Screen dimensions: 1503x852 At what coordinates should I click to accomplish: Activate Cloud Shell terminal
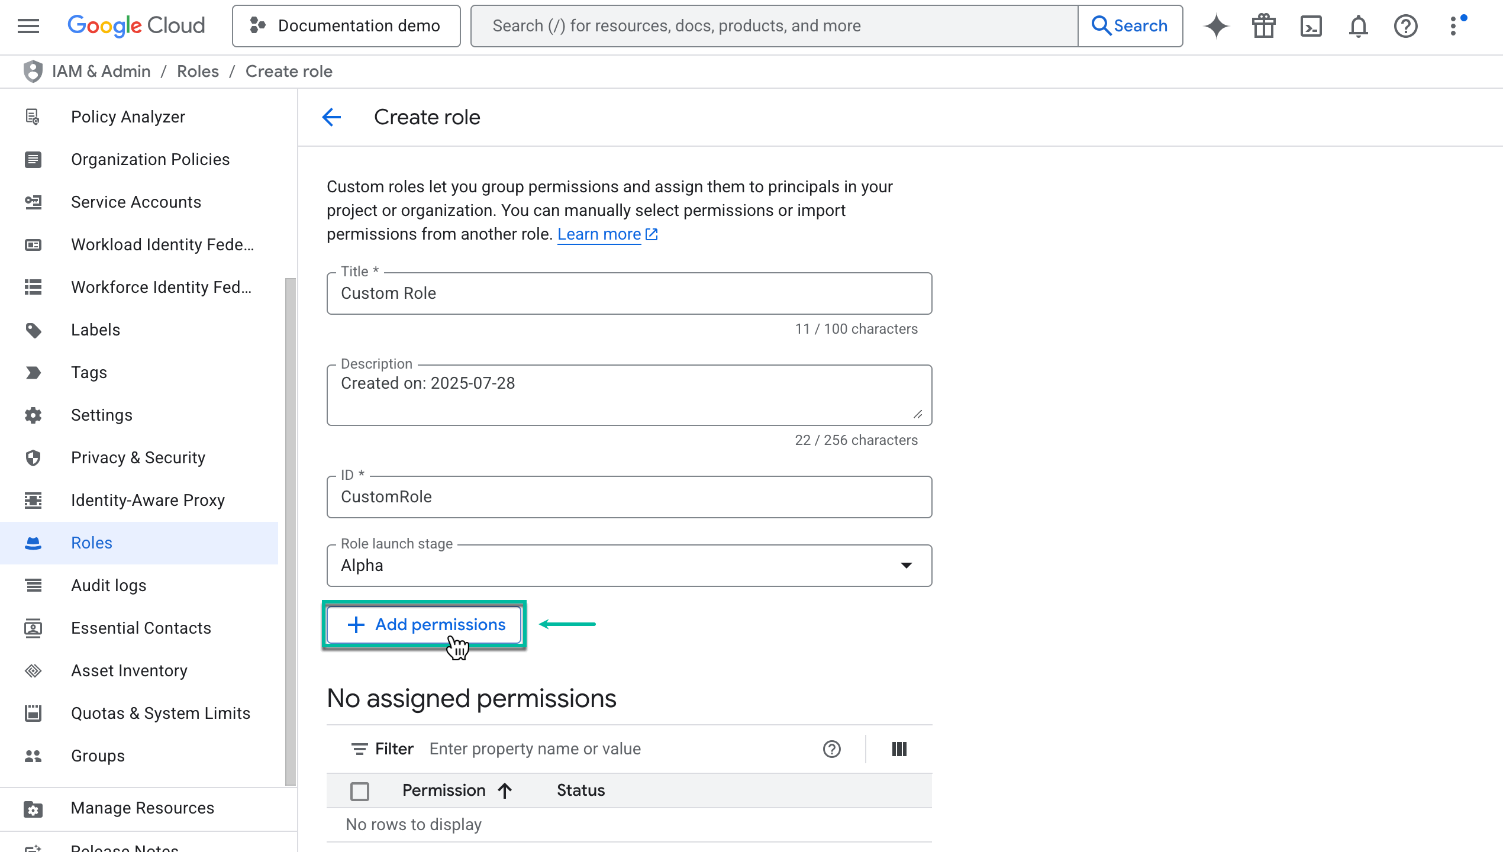click(x=1311, y=25)
